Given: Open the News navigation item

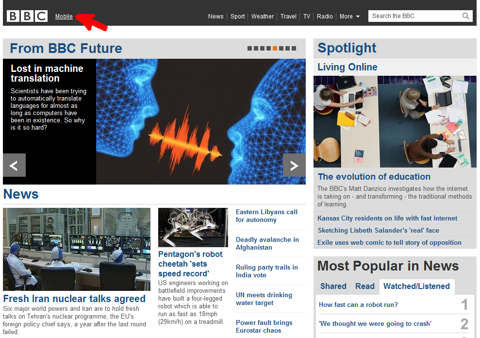Looking at the screenshot, I should tap(215, 16).
